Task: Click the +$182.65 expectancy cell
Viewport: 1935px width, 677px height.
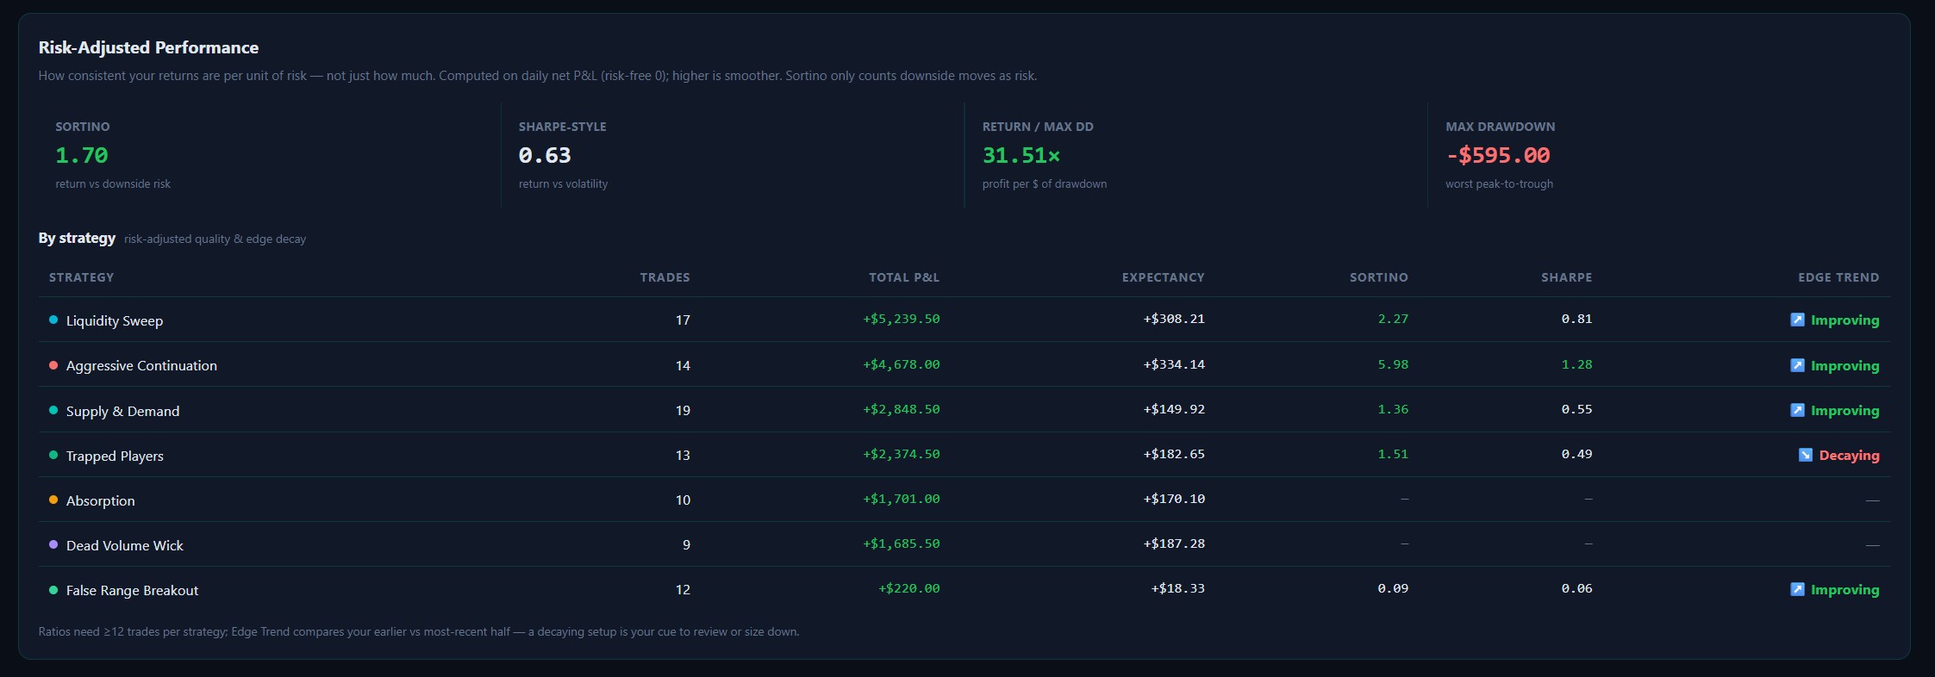Action: [x=1174, y=454]
